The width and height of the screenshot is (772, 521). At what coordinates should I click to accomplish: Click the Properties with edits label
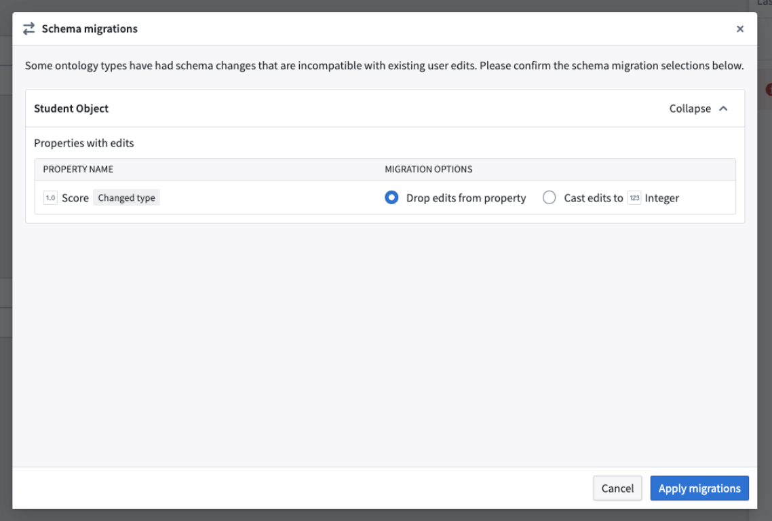coord(83,143)
